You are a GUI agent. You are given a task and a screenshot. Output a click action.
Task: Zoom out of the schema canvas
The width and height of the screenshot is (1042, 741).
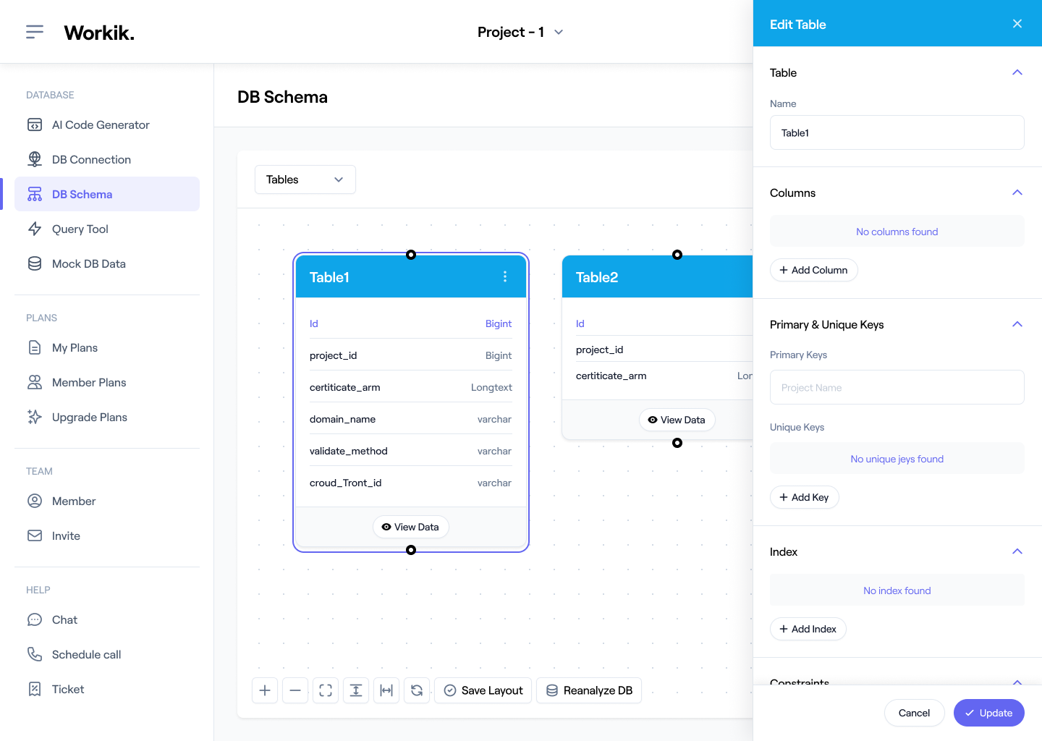click(x=295, y=690)
